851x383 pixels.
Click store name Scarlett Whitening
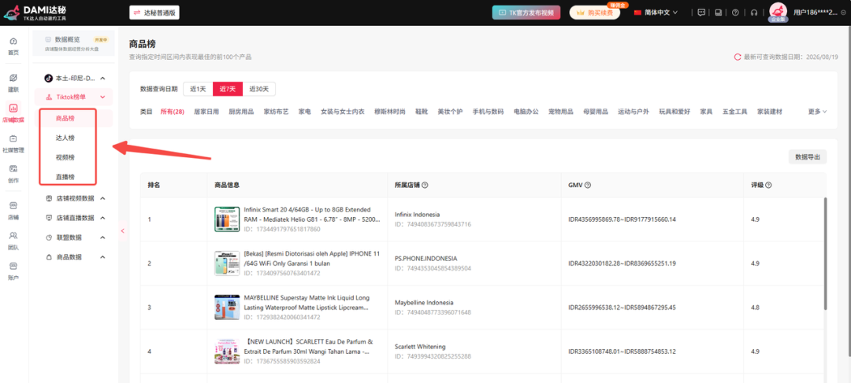[420, 346]
